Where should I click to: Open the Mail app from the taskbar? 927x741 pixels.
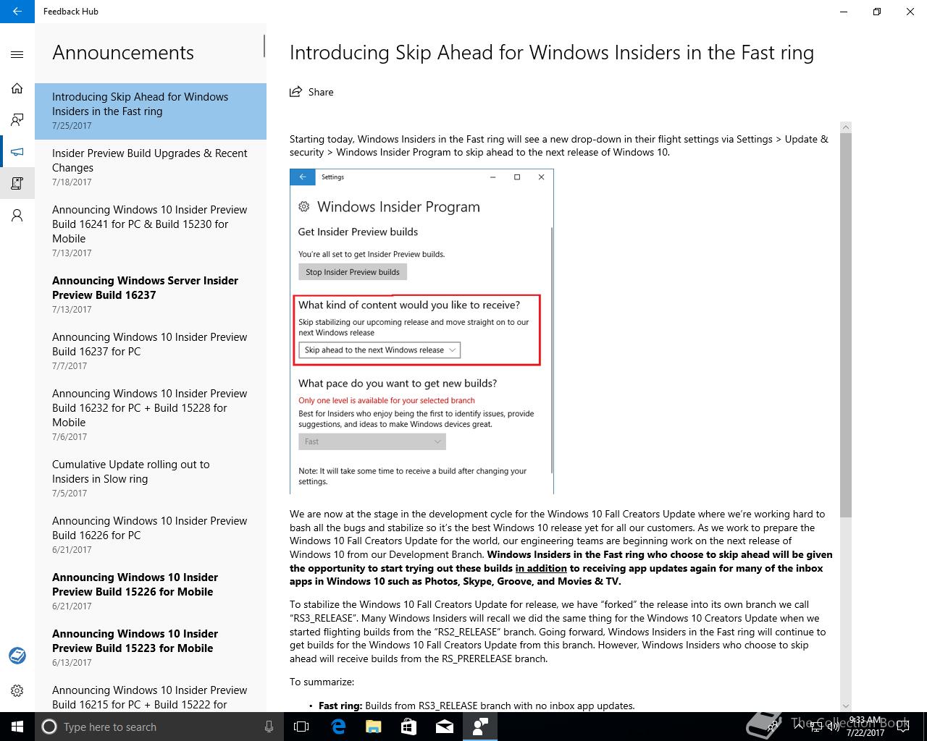coord(444,727)
